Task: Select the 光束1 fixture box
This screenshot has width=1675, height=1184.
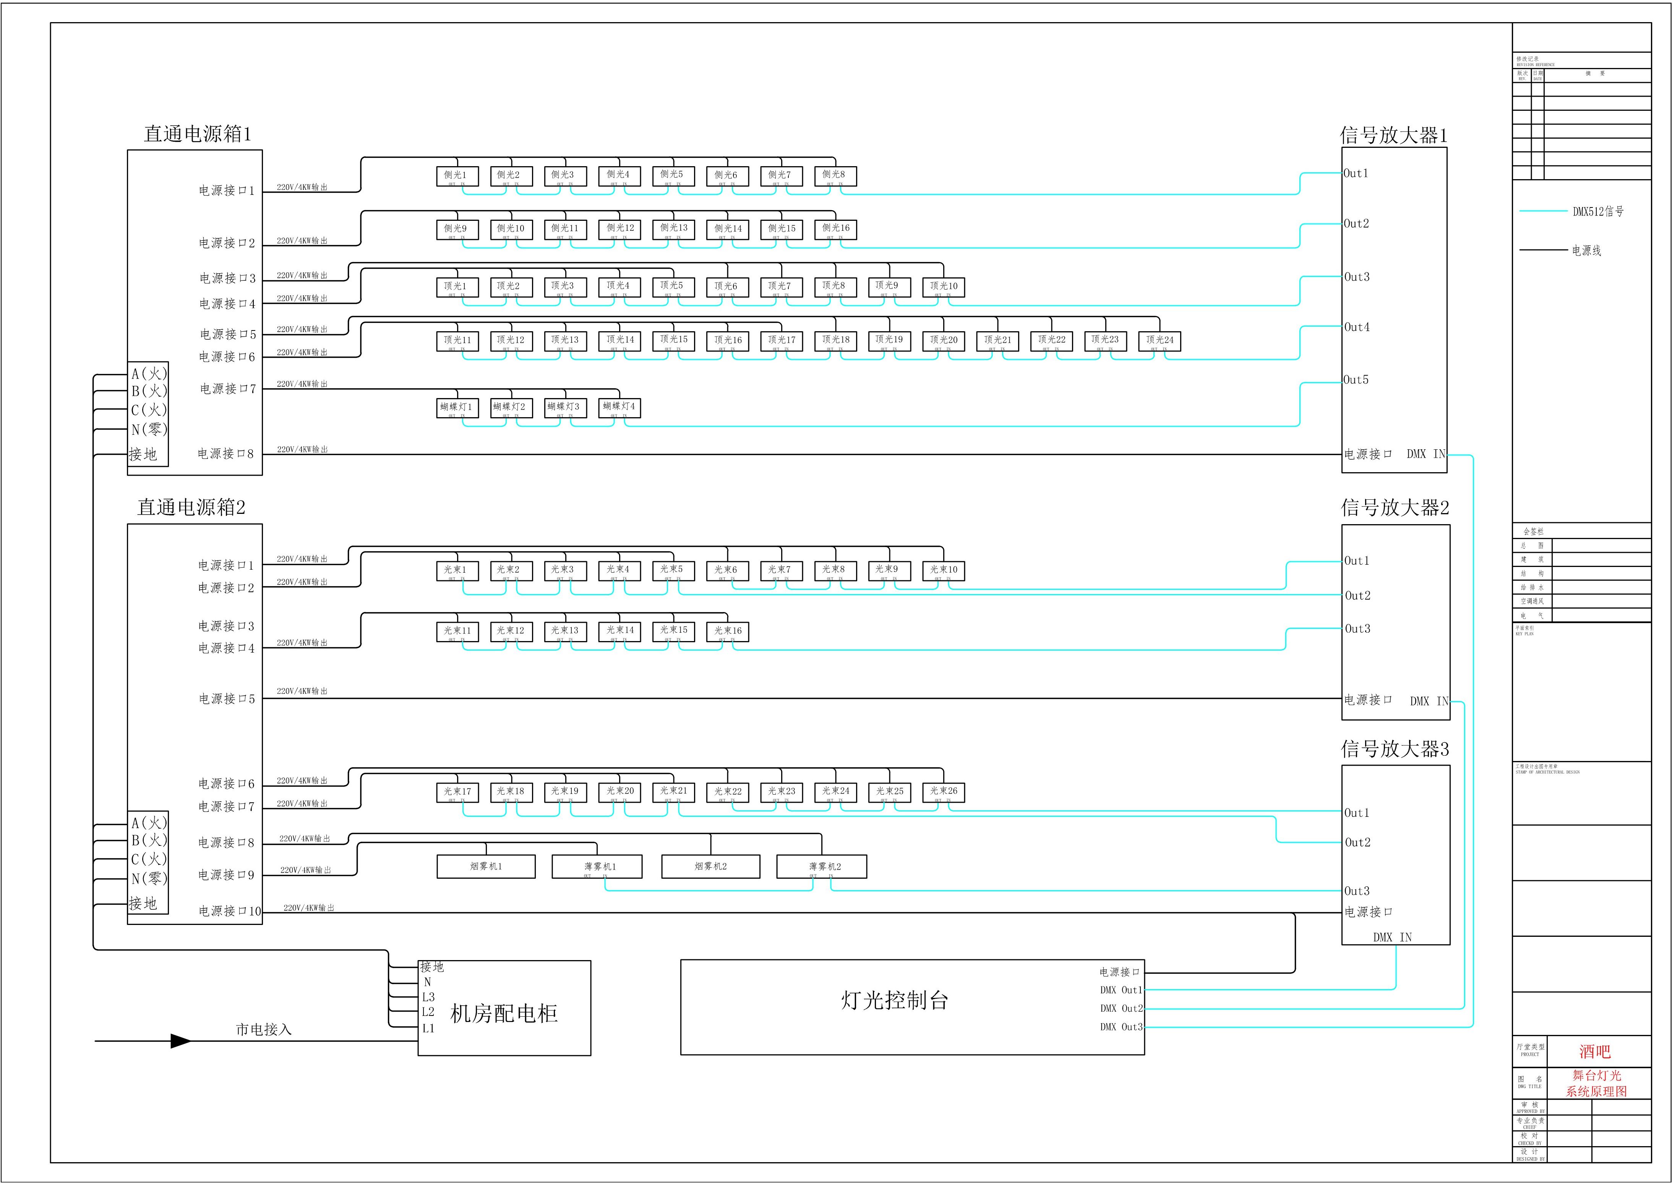Action: coord(457,570)
